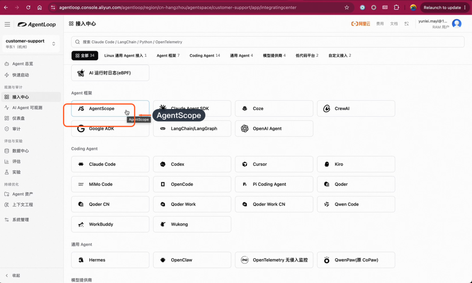This screenshot has width=472, height=283.
Task: Bookmark page with star icon
Action: pyautogui.click(x=347, y=7)
